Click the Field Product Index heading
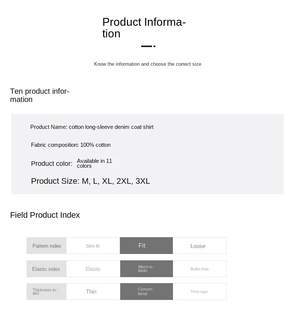This screenshot has width=295, height=313. click(45, 215)
